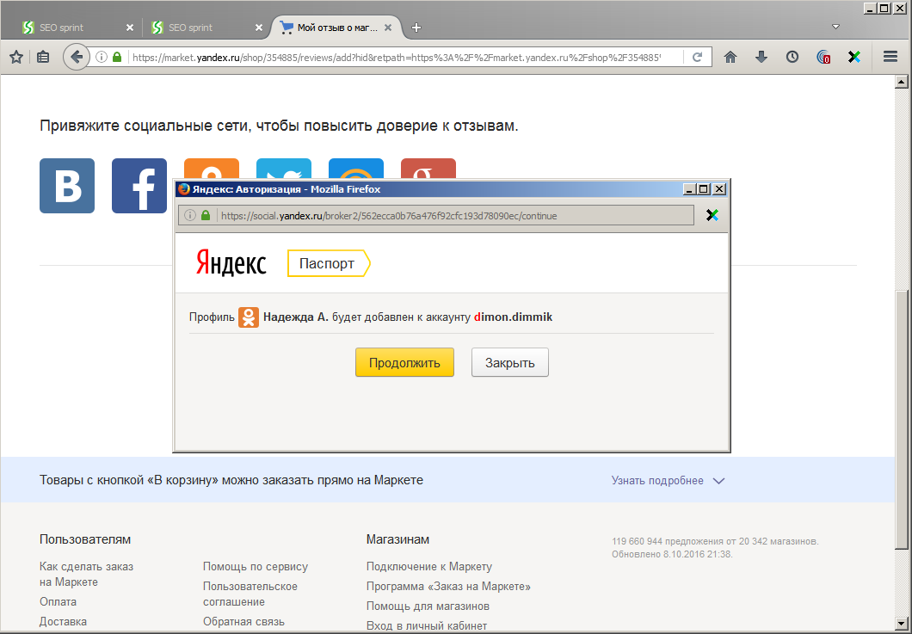Screen dimensions: 912x634
Task: Show site info in main address bar
Action: pyautogui.click(x=102, y=57)
